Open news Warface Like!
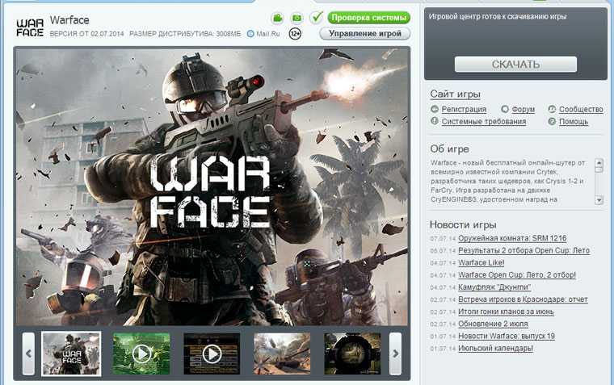This screenshot has height=385, width=614. [482, 262]
